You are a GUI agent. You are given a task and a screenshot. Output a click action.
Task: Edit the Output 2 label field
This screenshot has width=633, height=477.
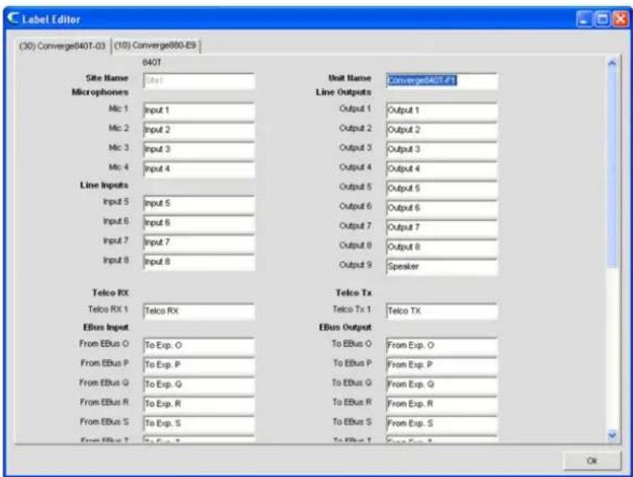[x=442, y=130]
